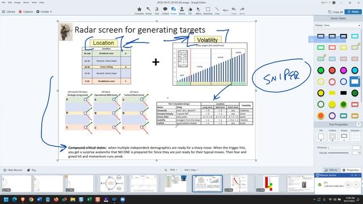Open Tool Properties help question mark
This screenshot has width=363, height=204.
(358, 125)
